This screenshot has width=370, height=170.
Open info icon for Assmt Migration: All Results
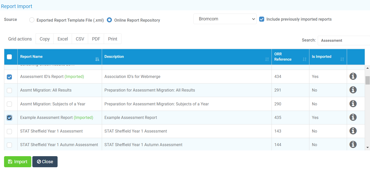click(353, 90)
